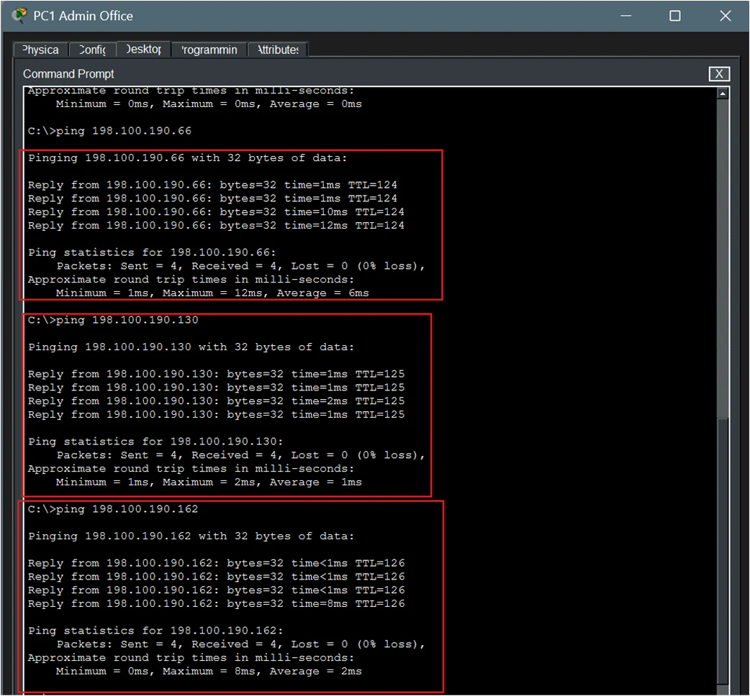The image size is (750, 696).
Task: Close the PC1 Admin Office window
Action: 725,16
